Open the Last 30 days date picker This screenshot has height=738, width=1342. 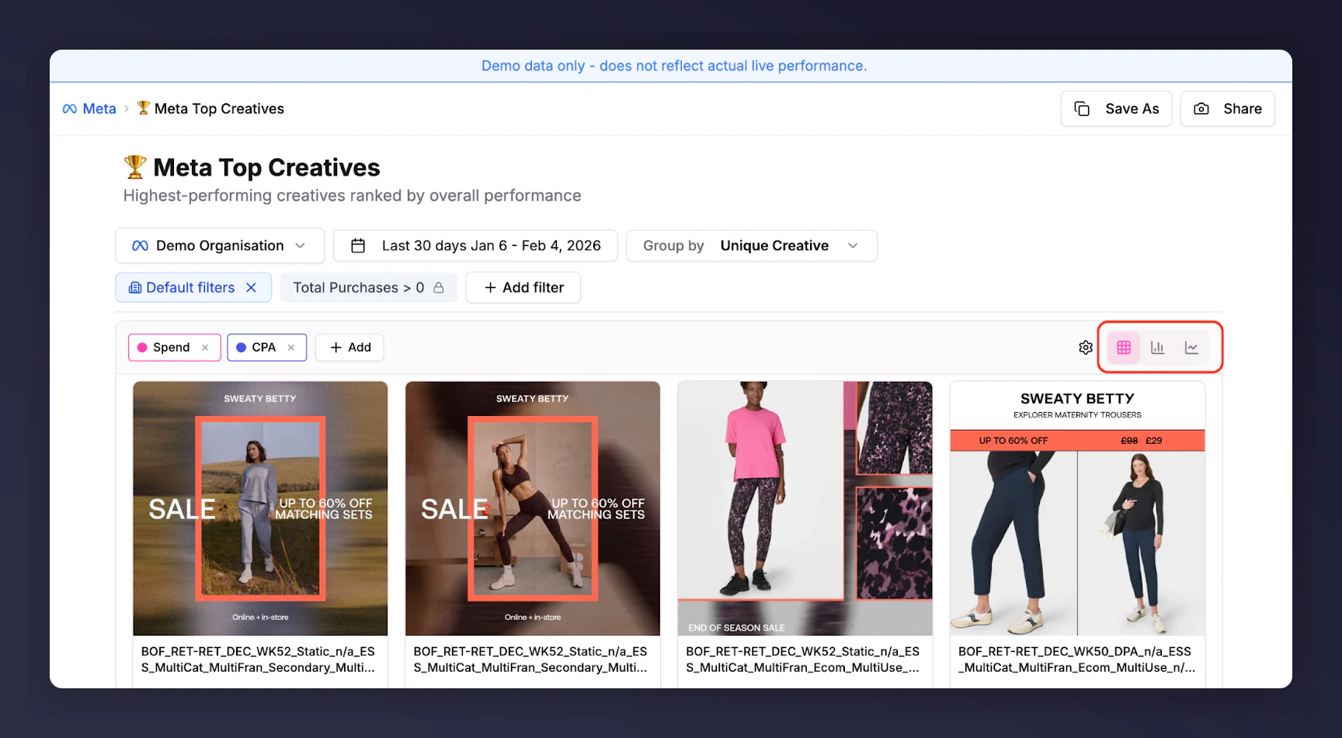475,246
